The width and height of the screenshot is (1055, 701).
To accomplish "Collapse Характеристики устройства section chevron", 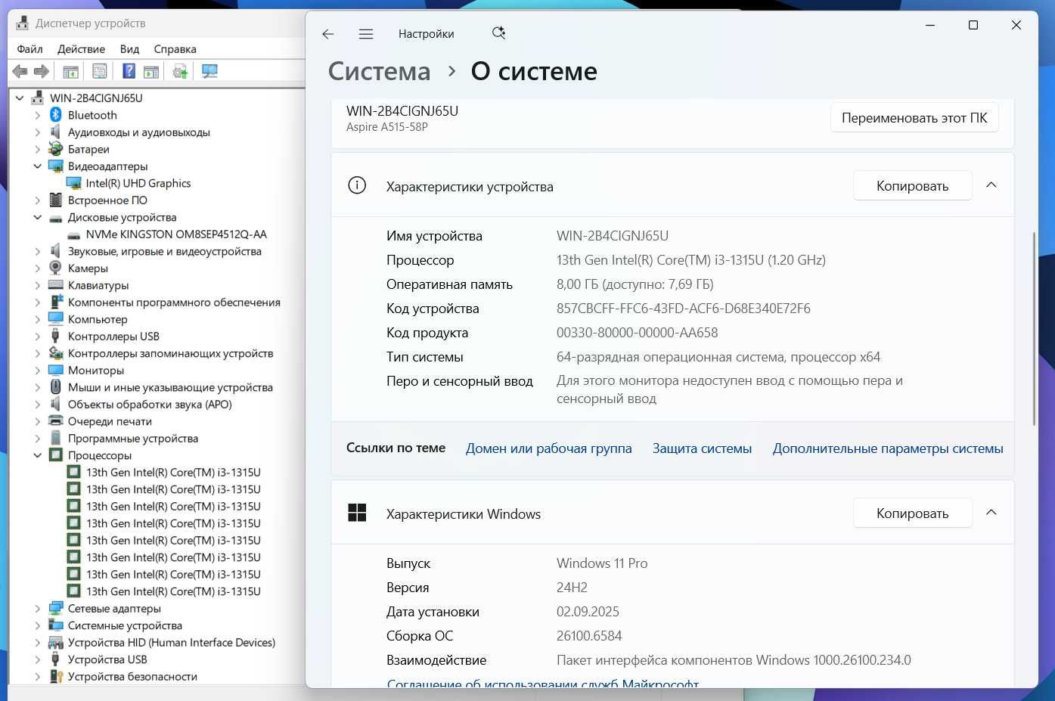I will [991, 185].
